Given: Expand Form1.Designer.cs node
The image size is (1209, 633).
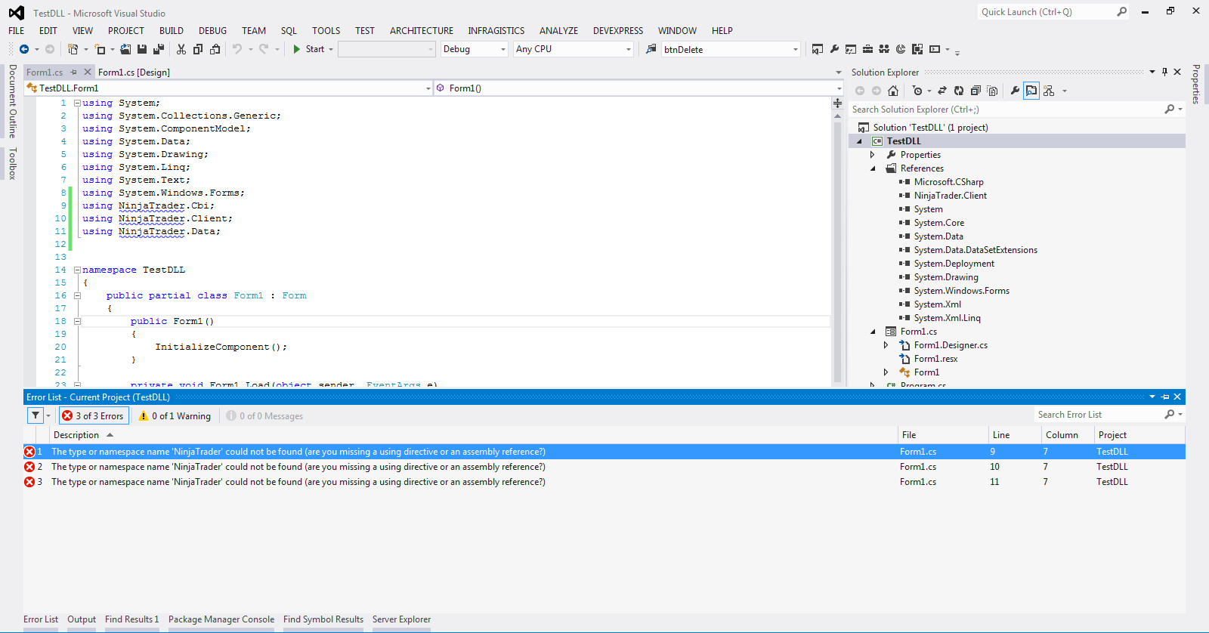Looking at the screenshot, I should pyautogui.click(x=886, y=345).
